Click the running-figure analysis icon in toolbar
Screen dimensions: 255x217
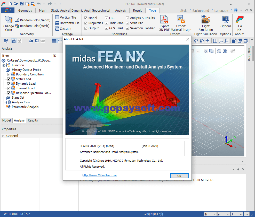pos(6,41)
